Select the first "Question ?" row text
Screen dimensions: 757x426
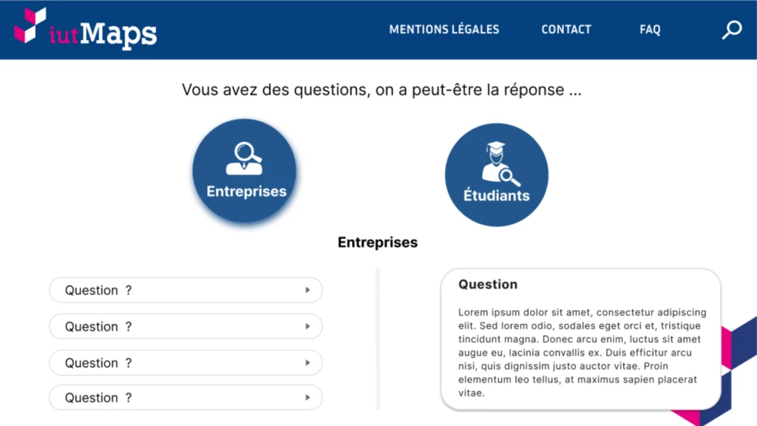98,290
